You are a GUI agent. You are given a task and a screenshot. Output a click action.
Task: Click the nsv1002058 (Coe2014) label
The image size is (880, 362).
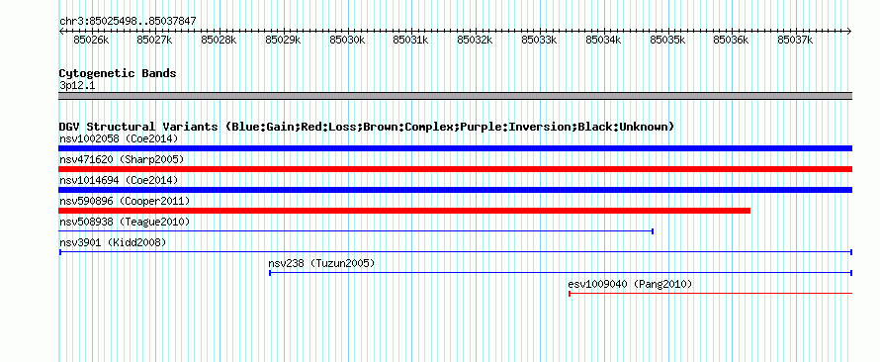tap(119, 138)
